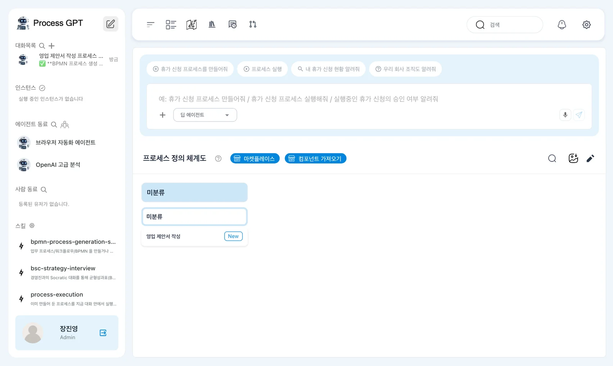Search the chat list (대화목록)
This screenshot has height=366, width=613.
(42, 46)
